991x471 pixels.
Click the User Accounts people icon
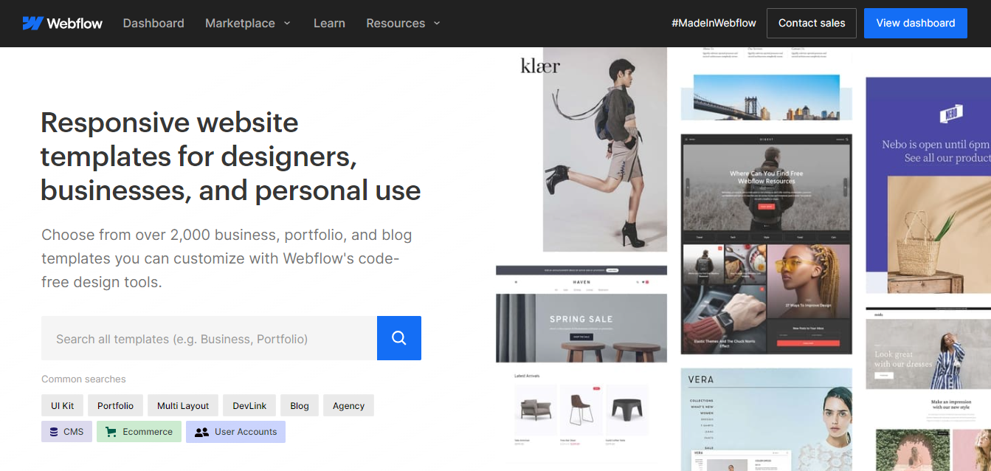point(201,432)
